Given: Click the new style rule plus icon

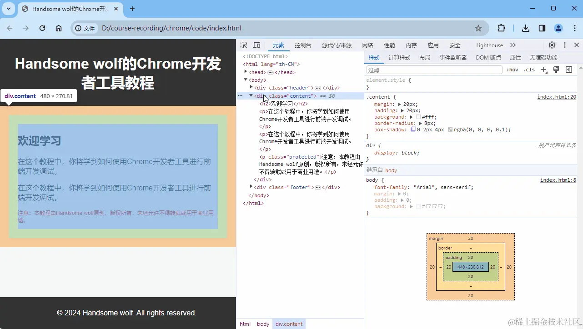Looking at the screenshot, I should pos(543,70).
